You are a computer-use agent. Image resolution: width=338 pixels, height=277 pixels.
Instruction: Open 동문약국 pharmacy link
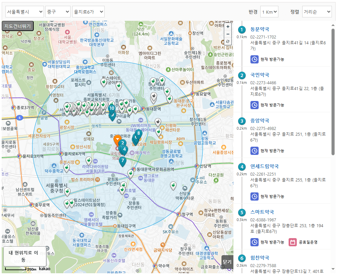260,29
